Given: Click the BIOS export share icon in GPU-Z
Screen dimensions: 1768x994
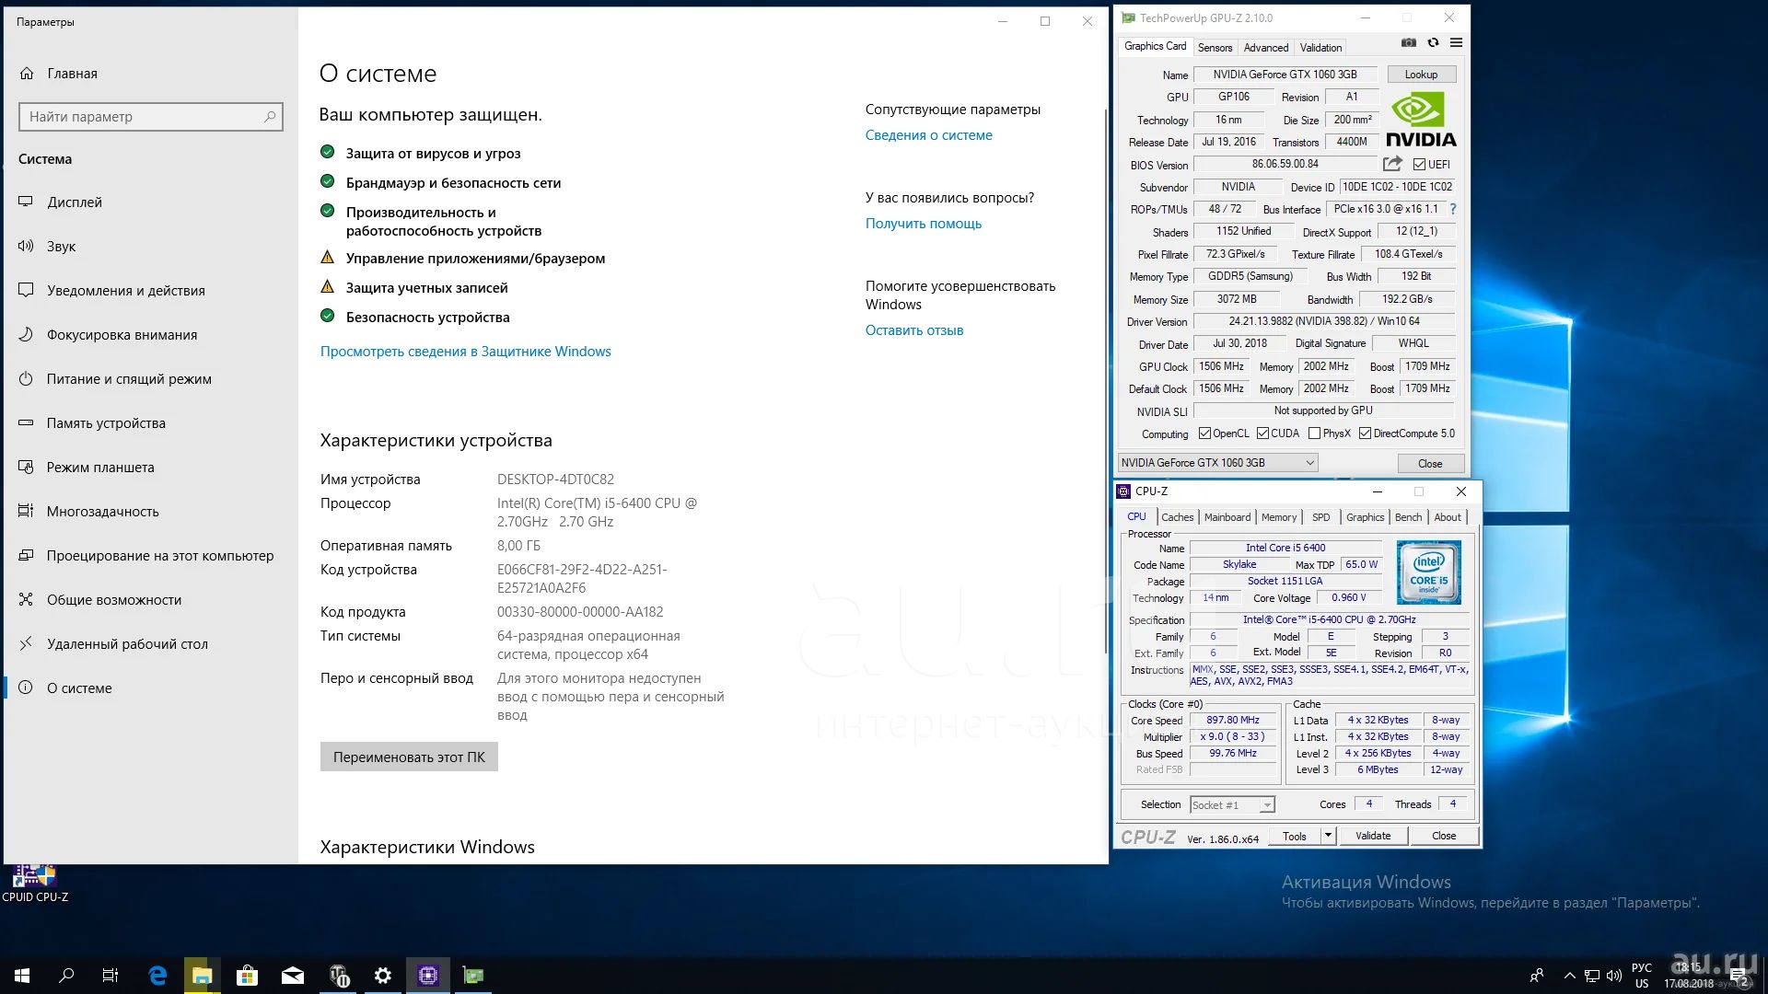Looking at the screenshot, I should tap(1392, 164).
